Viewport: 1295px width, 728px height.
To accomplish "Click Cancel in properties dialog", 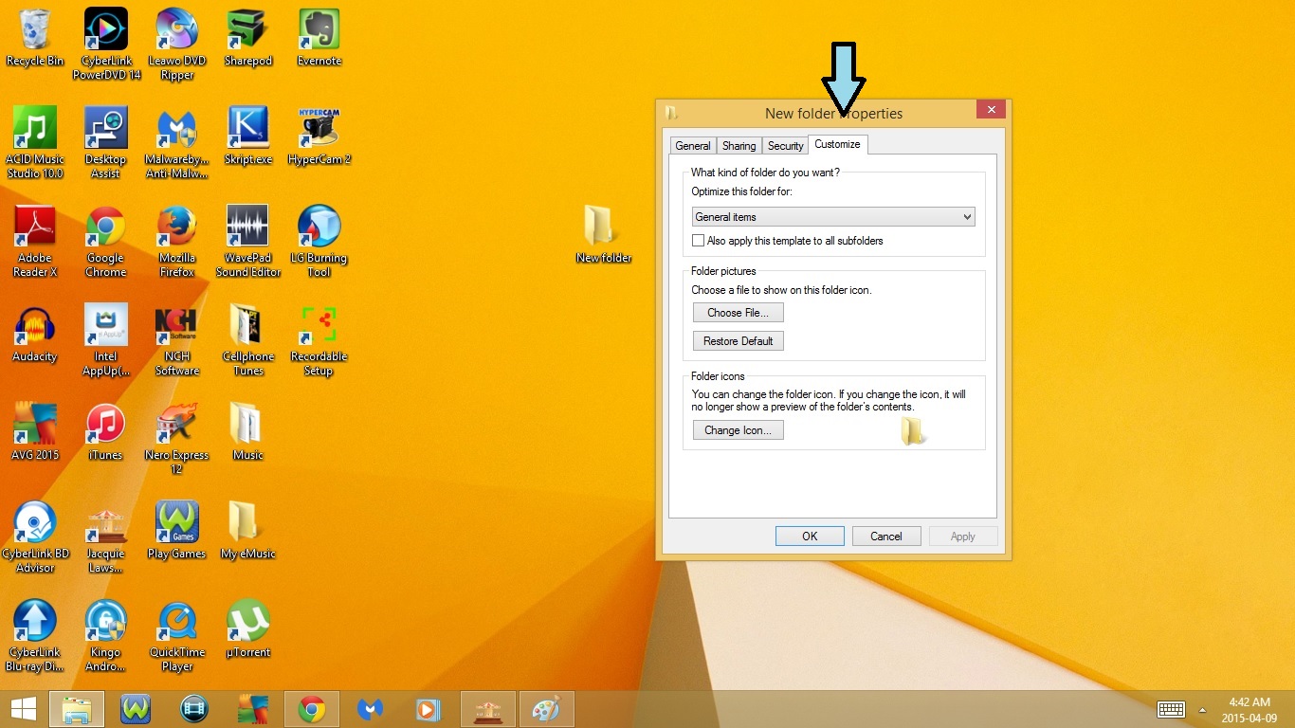I will click(886, 537).
